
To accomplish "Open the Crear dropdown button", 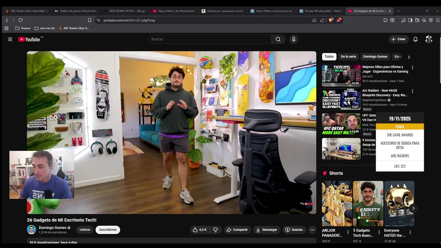I will (x=398, y=39).
